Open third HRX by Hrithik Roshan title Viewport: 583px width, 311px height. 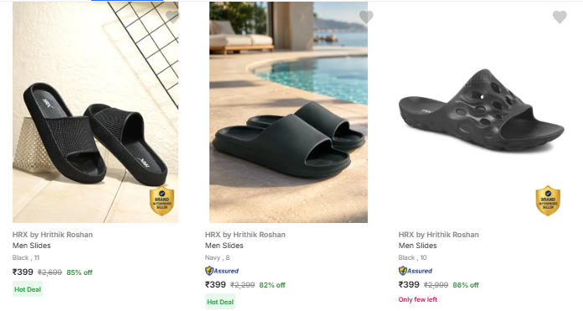tap(439, 235)
